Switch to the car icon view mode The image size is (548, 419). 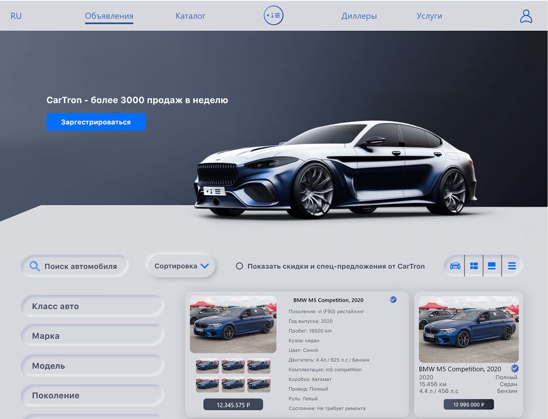point(455,266)
